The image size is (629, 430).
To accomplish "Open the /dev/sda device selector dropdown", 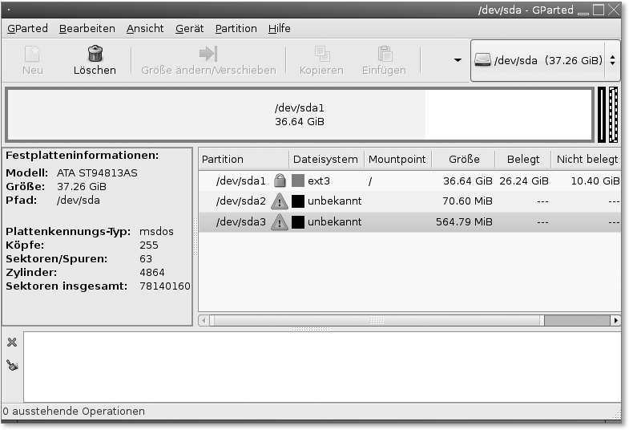I will coord(545,61).
